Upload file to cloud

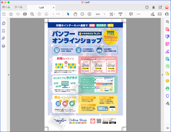pyautogui.click(x=18, y=14)
